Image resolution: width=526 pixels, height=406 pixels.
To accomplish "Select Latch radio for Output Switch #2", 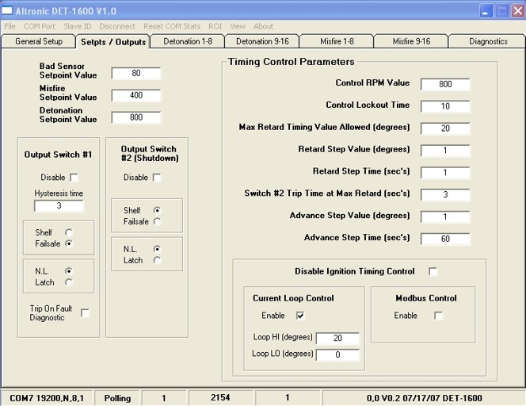I will pyautogui.click(x=157, y=260).
